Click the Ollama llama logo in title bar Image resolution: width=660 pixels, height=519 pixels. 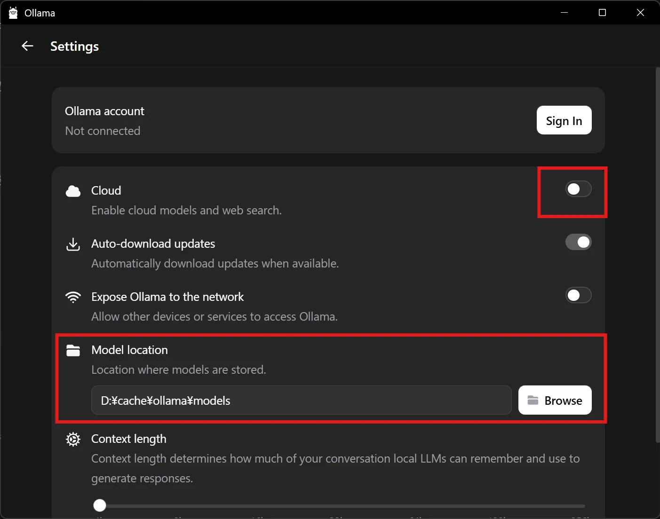click(x=13, y=13)
